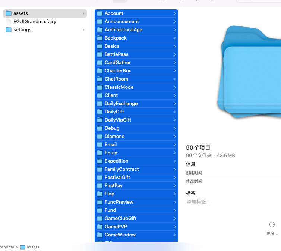Click the ChapterBox folder icon

tap(100, 71)
